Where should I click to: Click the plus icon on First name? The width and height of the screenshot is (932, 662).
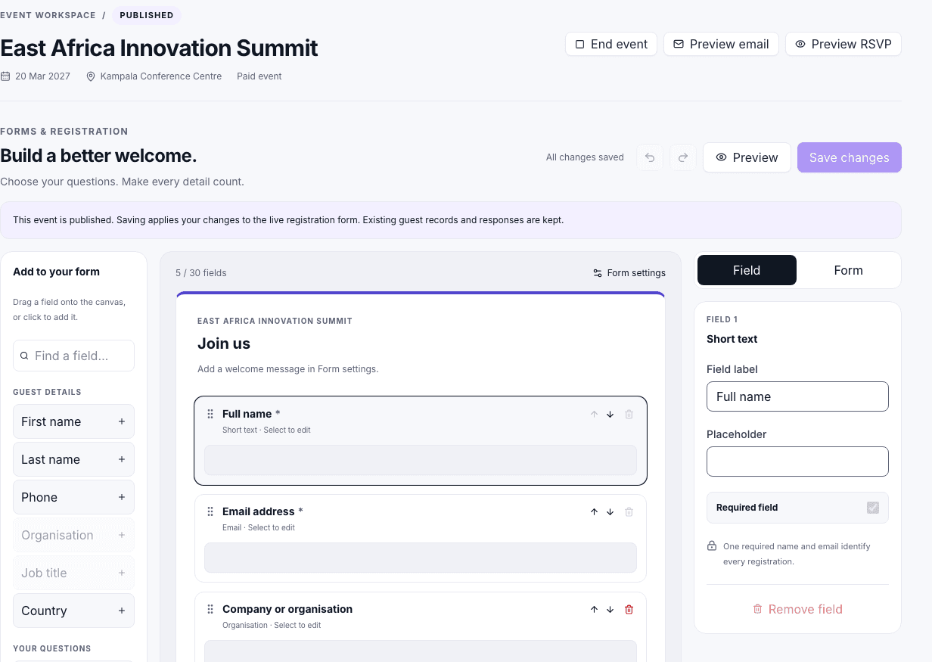(122, 421)
